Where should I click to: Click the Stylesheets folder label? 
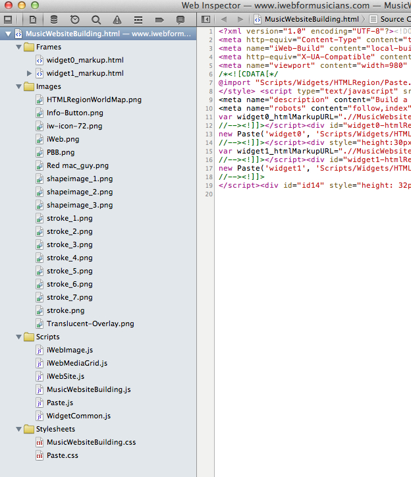point(55,429)
